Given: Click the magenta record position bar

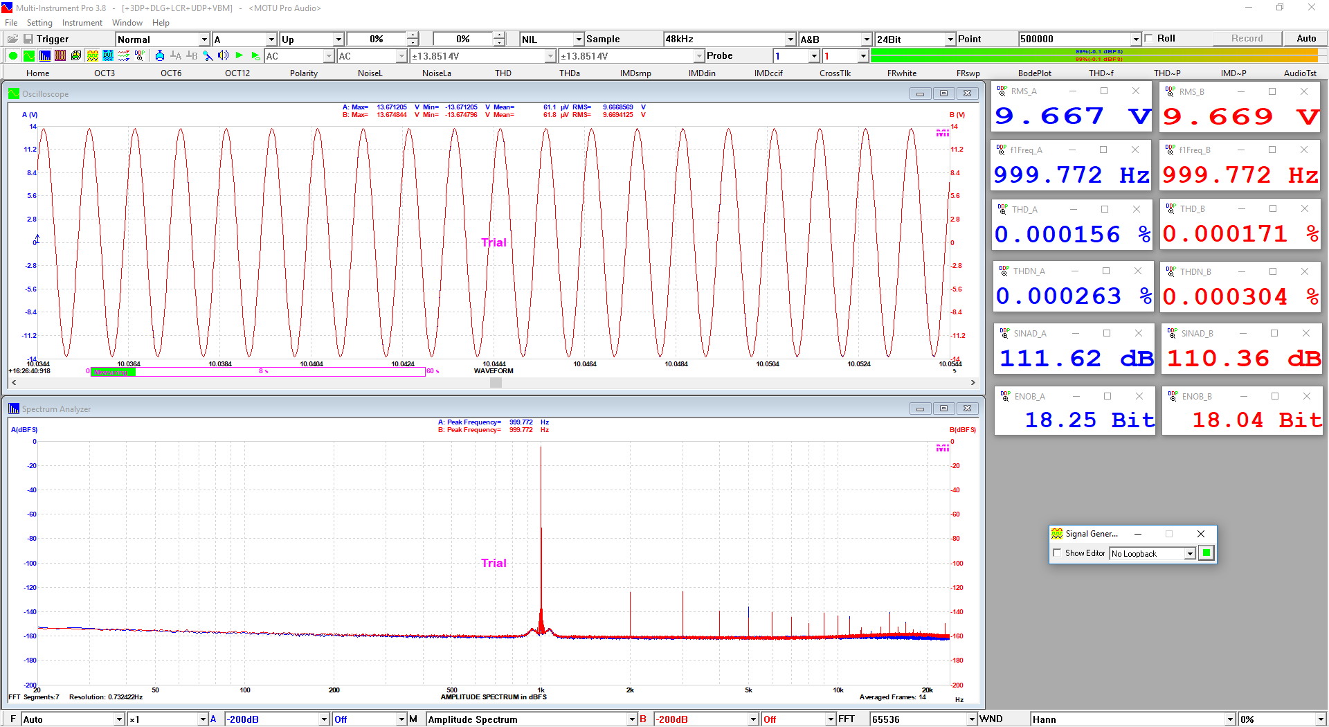Looking at the screenshot, I should pos(257,372).
